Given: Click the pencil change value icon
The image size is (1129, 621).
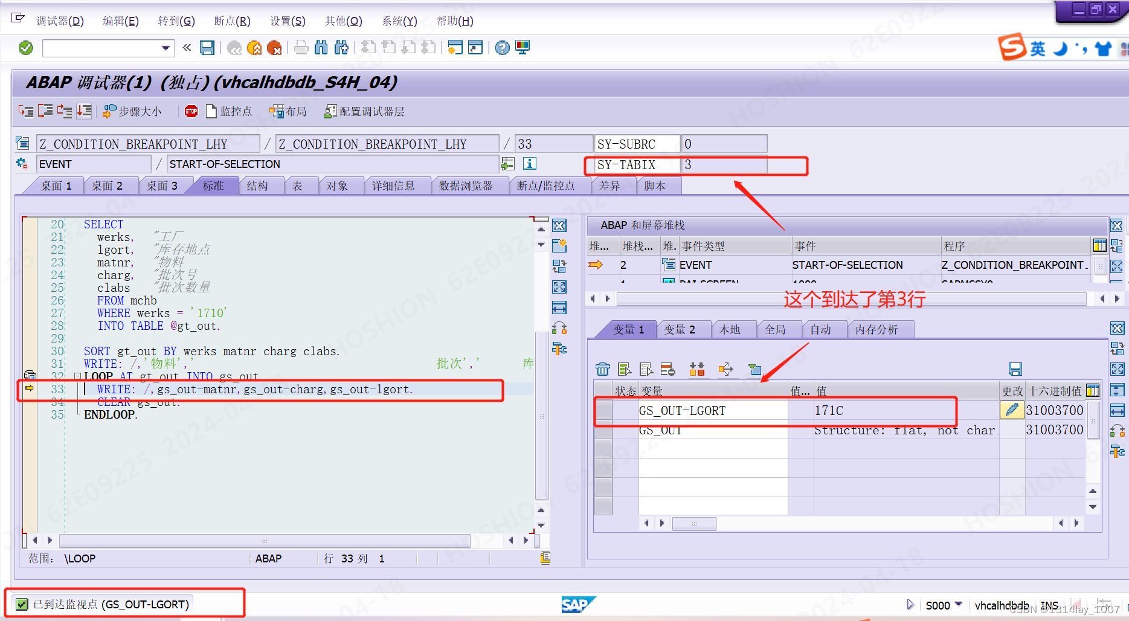Looking at the screenshot, I should coord(1012,410).
